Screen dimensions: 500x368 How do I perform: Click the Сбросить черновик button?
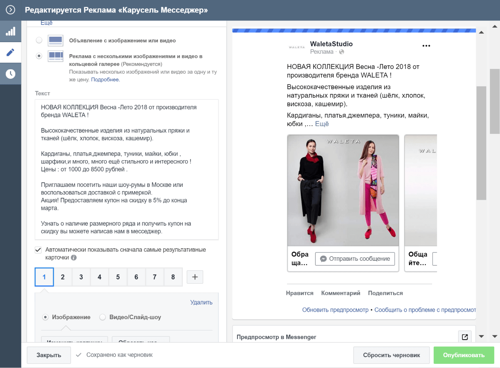391,355
